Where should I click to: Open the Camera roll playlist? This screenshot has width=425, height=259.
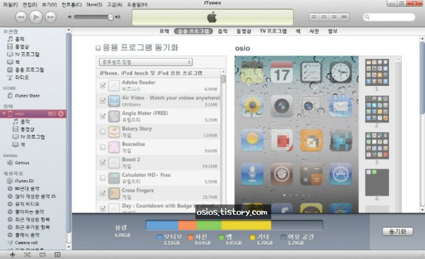coord(26,243)
